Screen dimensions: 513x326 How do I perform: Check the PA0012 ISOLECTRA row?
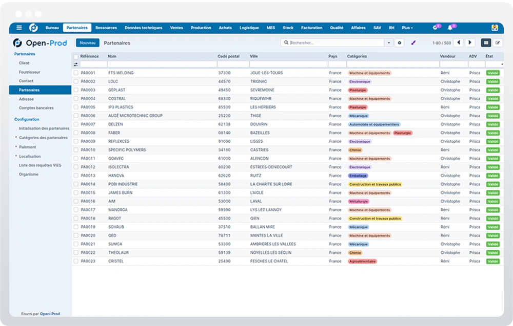click(x=76, y=167)
